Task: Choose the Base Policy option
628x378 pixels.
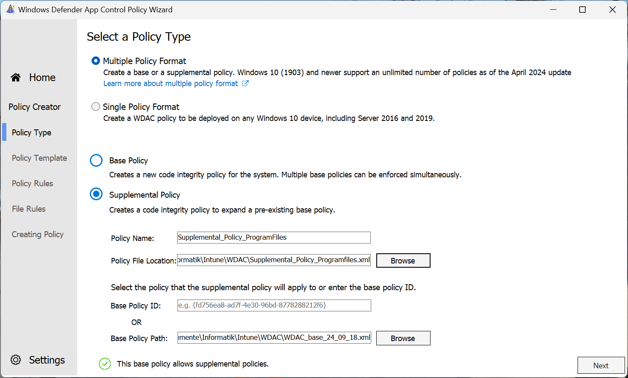Action: point(96,160)
